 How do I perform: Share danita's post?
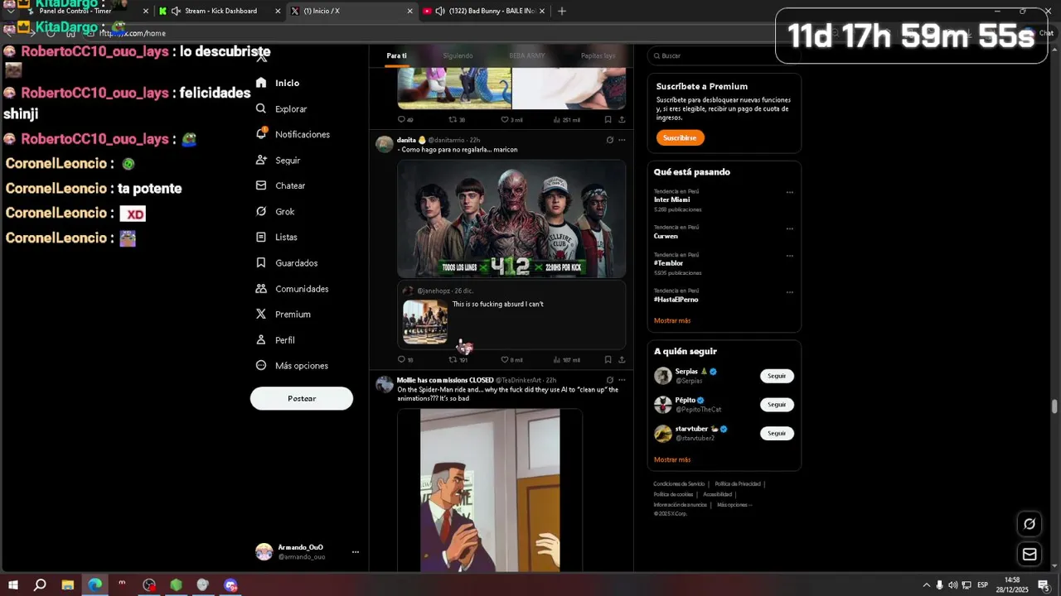[622, 359]
